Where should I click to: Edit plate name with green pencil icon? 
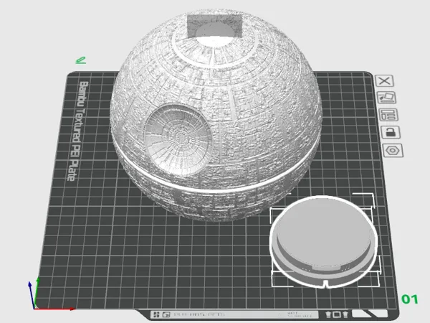coord(81,60)
